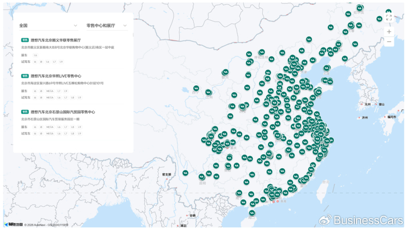Select the store marker on Hainan island
Image resolution: width=407 pixels, height=229 pixels.
coord(252,213)
